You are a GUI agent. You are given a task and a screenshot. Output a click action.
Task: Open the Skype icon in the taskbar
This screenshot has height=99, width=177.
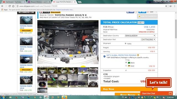(64, 97)
